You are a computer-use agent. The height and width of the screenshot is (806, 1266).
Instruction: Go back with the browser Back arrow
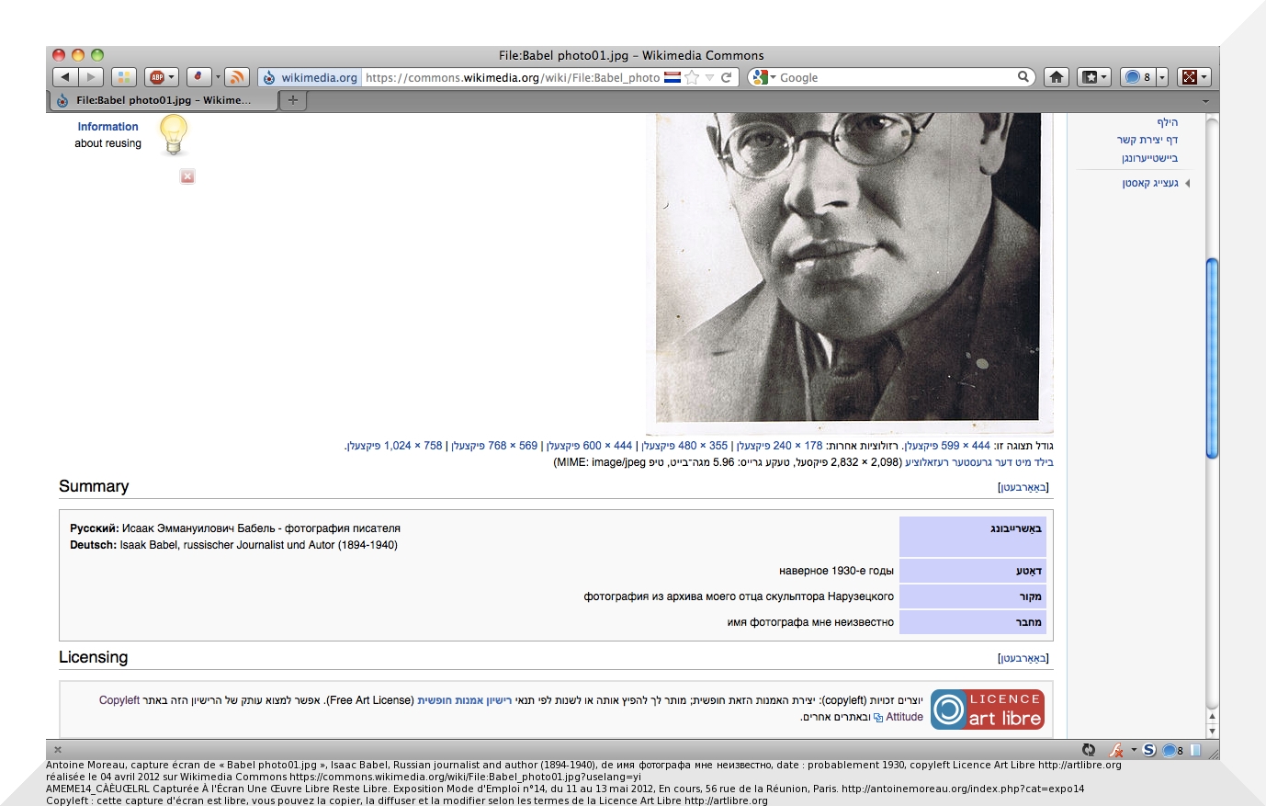coord(65,77)
